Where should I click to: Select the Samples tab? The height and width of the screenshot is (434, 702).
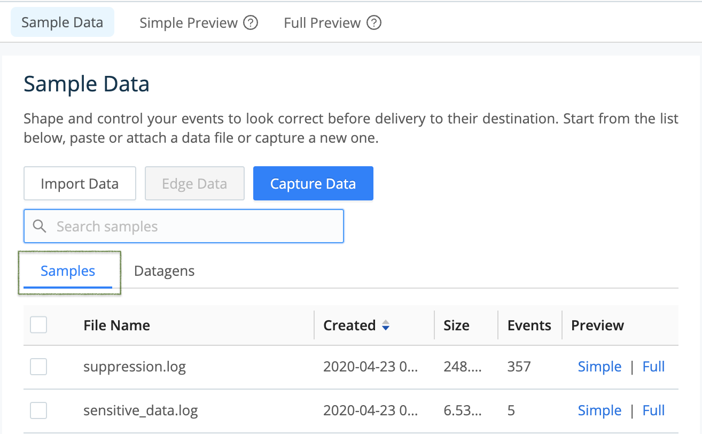pos(68,271)
